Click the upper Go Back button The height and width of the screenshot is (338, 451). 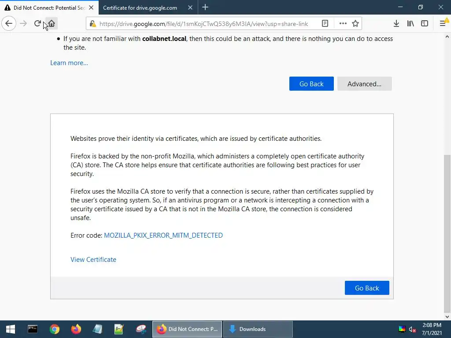coord(311,84)
